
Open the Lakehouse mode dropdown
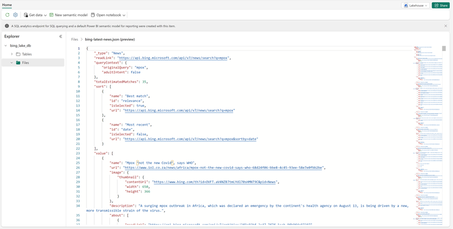[415, 6]
